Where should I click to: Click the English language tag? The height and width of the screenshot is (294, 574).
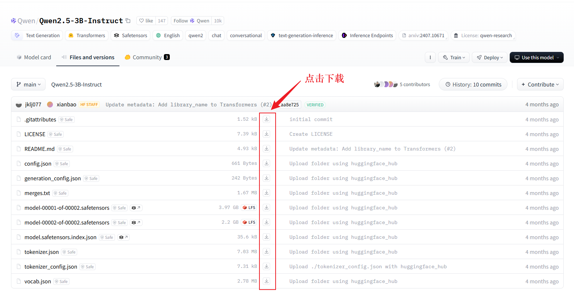click(x=168, y=35)
